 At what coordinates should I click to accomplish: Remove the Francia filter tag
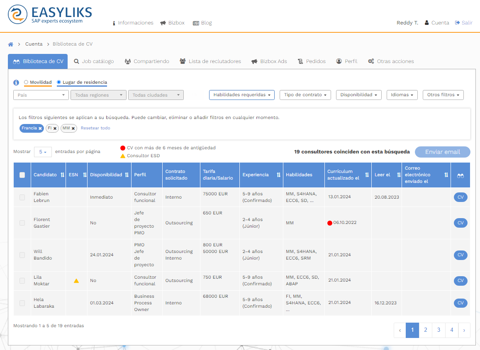click(40, 129)
